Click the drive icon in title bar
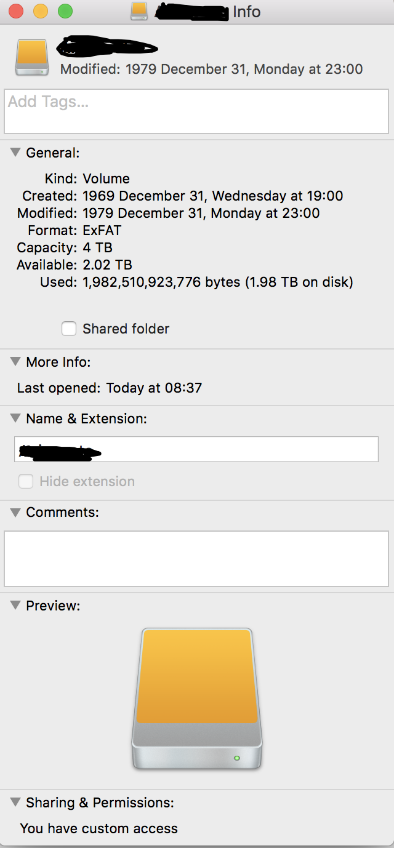Screen dimensions: 394x848 point(140,11)
